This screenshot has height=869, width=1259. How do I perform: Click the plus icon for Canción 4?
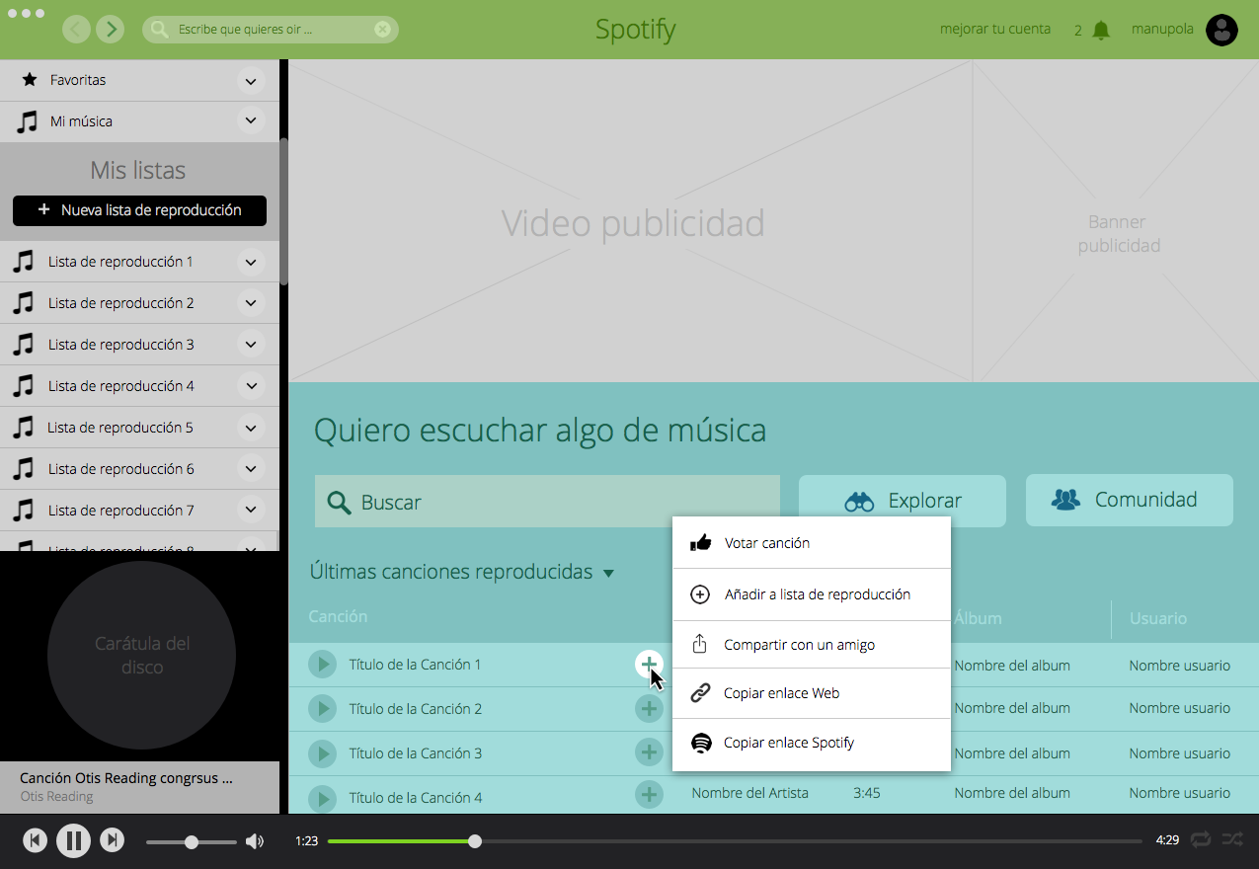[649, 794]
